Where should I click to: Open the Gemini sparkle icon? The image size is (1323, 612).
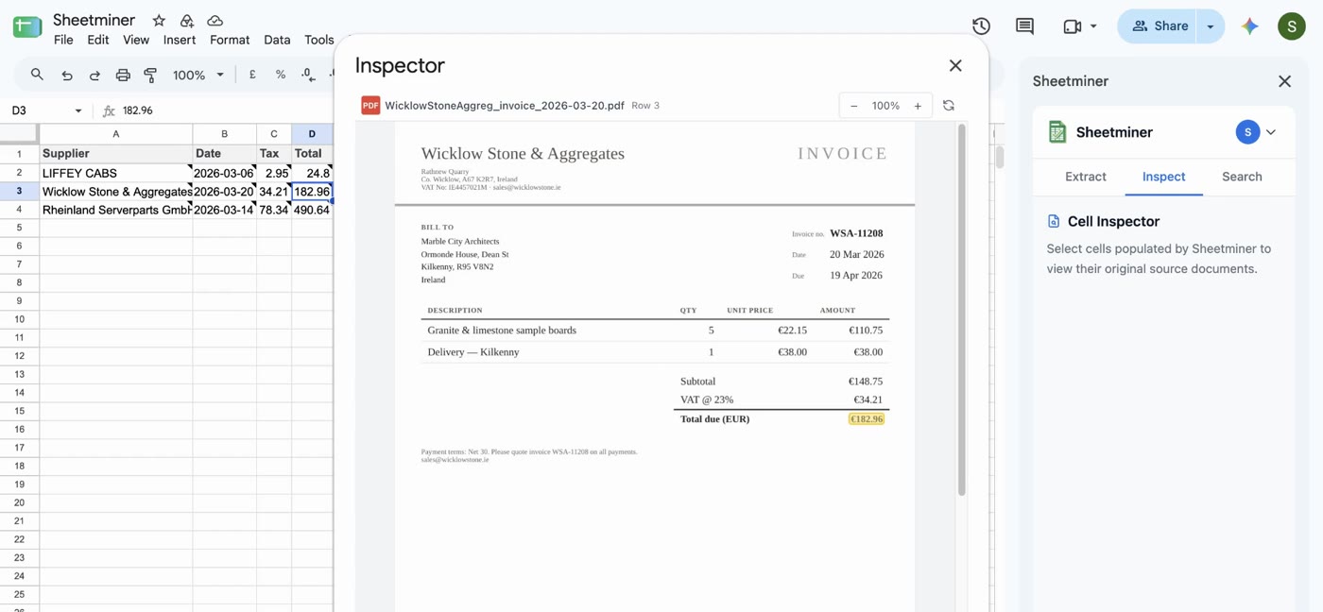click(1250, 26)
